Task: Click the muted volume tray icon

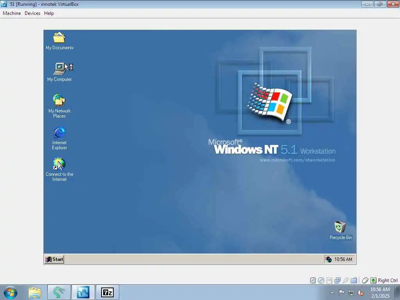Action: pos(361,293)
